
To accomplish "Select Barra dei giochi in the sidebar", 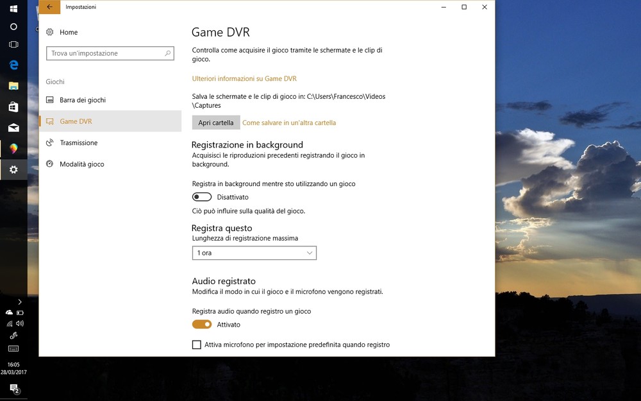I will [110, 100].
